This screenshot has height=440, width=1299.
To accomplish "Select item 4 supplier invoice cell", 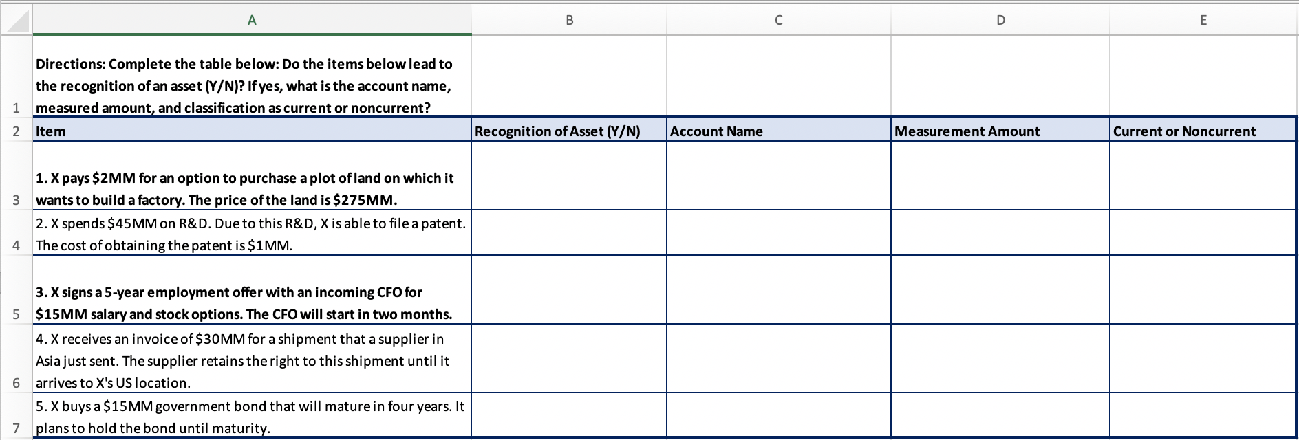I will click(x=252, y=358).
